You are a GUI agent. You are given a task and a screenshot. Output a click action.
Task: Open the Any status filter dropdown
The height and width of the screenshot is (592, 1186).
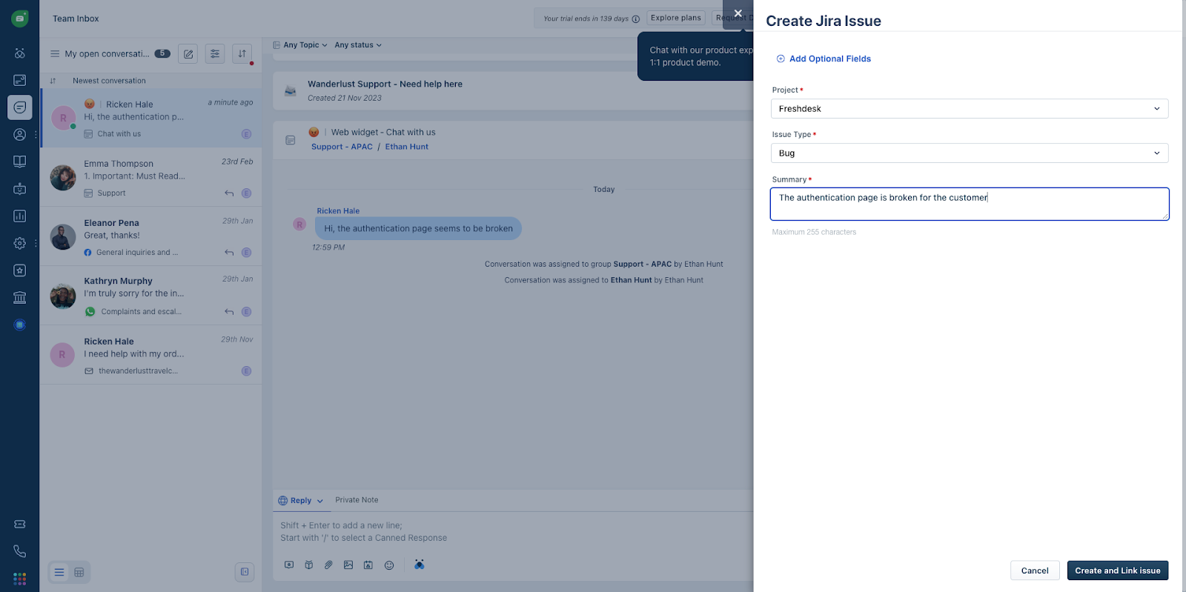click(x=358, y=45)
